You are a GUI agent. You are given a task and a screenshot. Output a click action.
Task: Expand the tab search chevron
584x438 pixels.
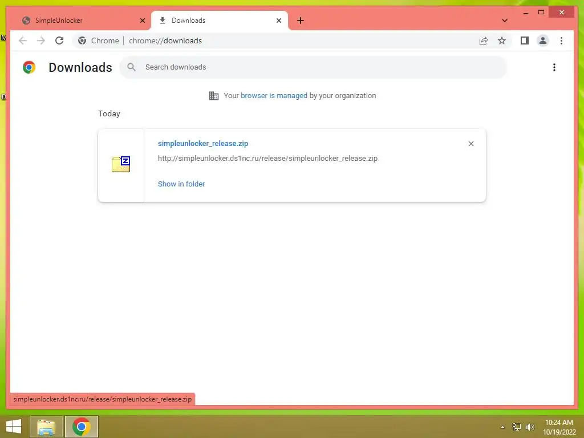505,21
